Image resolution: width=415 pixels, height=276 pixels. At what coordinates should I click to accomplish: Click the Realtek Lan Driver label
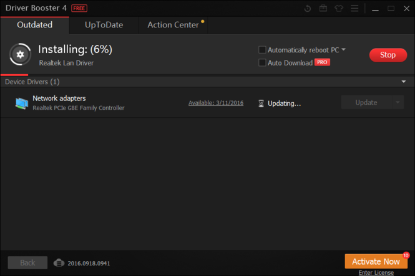[x=66, y=63]
